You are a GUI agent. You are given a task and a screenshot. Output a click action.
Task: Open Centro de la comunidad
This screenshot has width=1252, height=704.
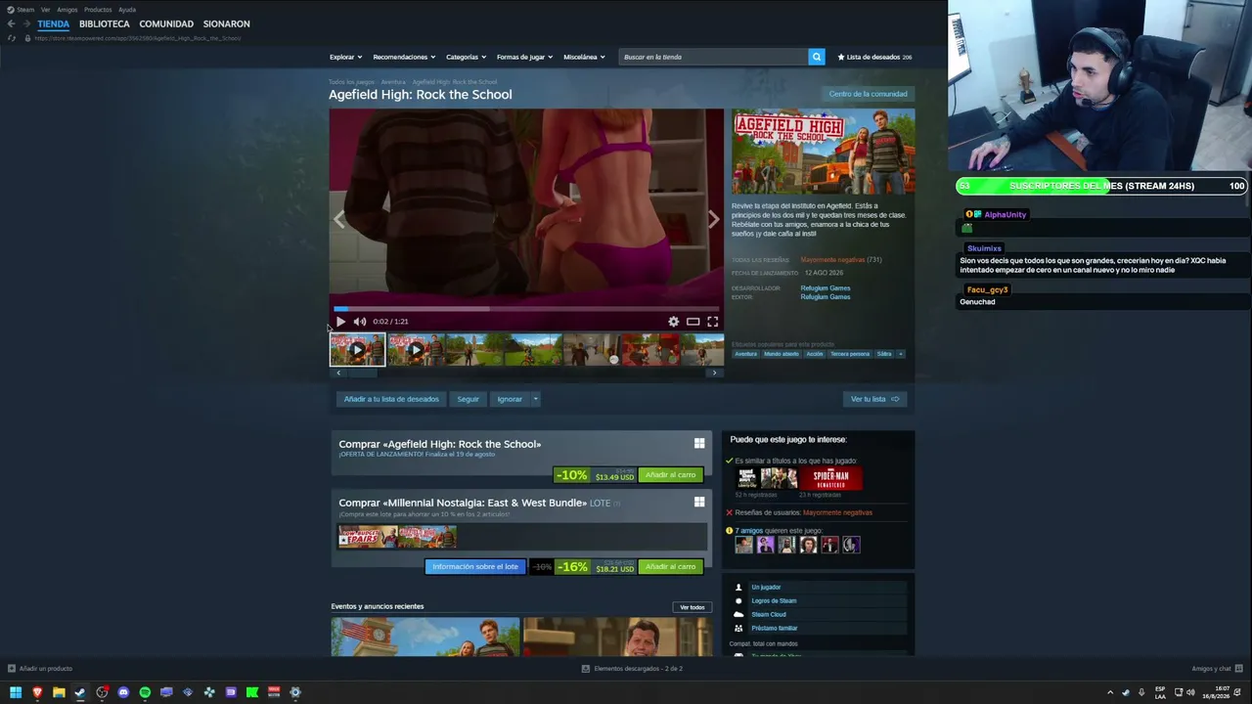[868, 94]
